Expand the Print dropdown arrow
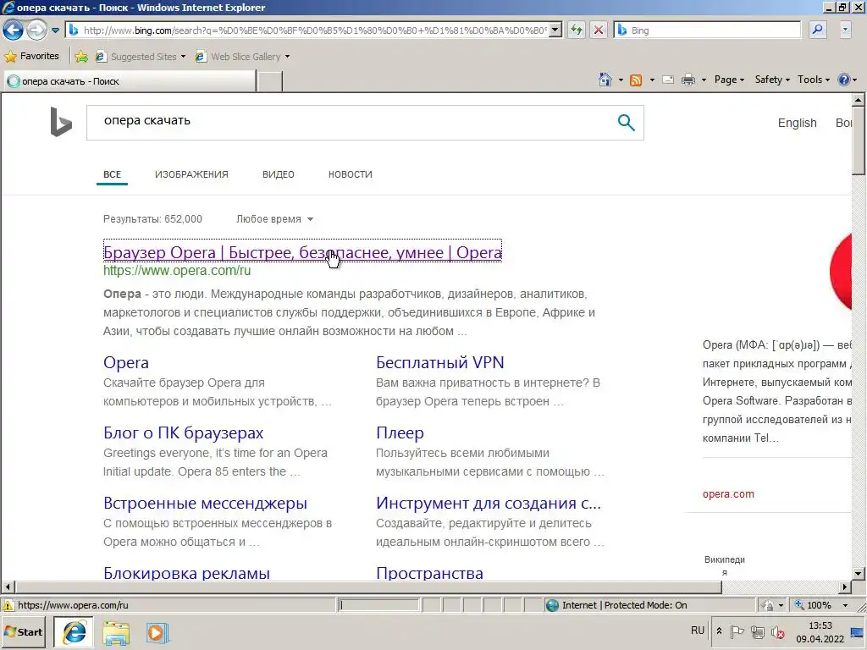This screenshot has width=867, height=650. coord(704,80)
